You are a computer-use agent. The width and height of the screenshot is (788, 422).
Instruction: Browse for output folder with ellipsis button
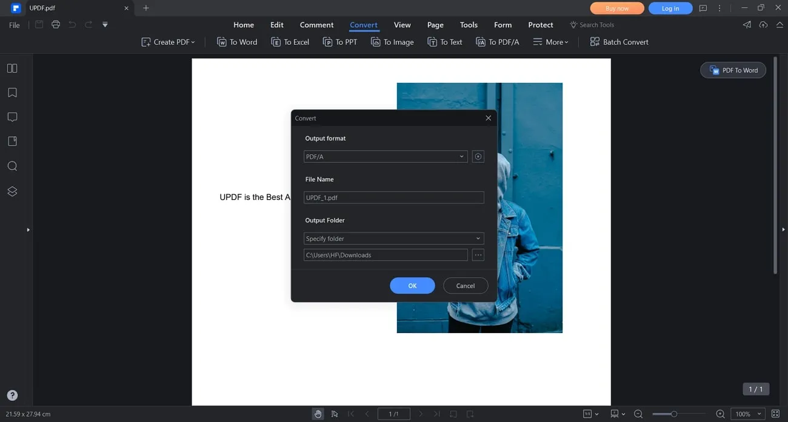(x=478, y=255)
